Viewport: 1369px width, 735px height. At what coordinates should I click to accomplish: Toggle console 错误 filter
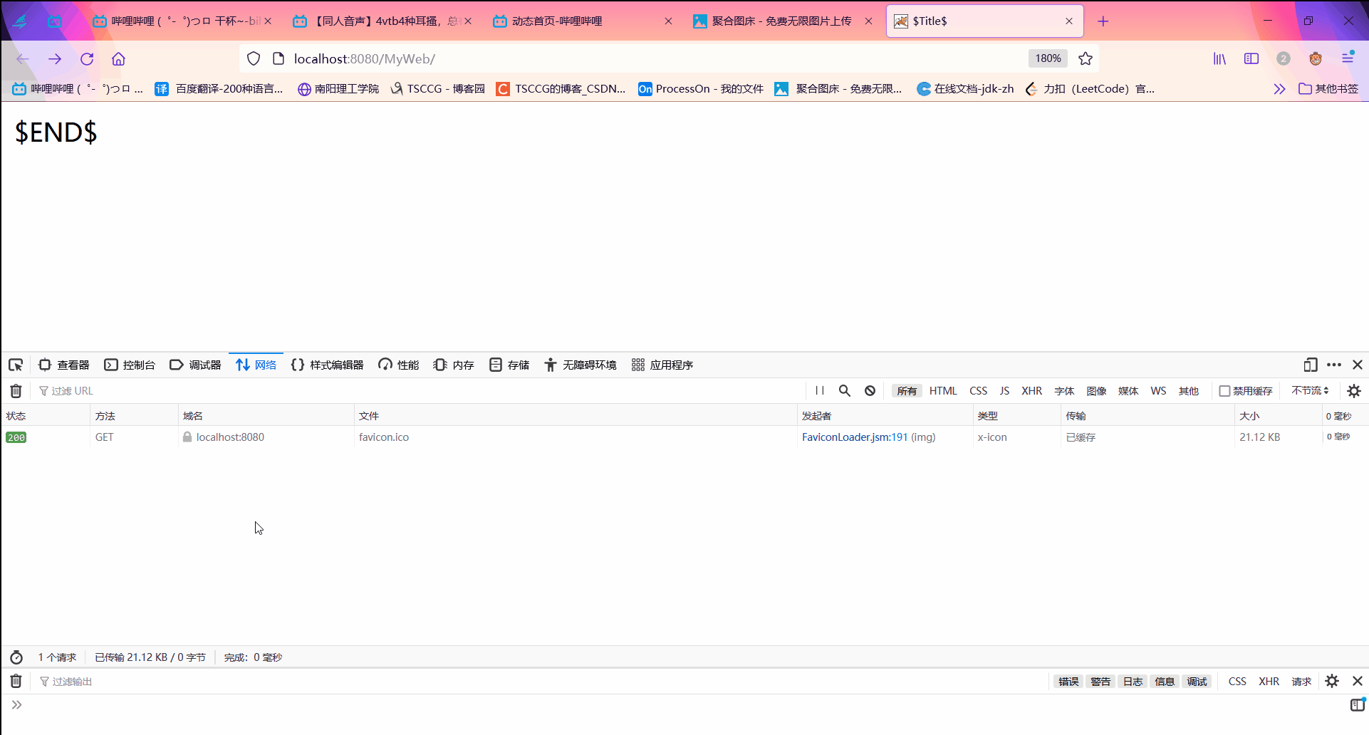1068,682
